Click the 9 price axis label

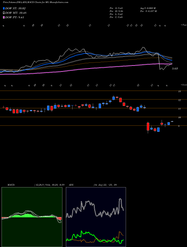(179, 126)
